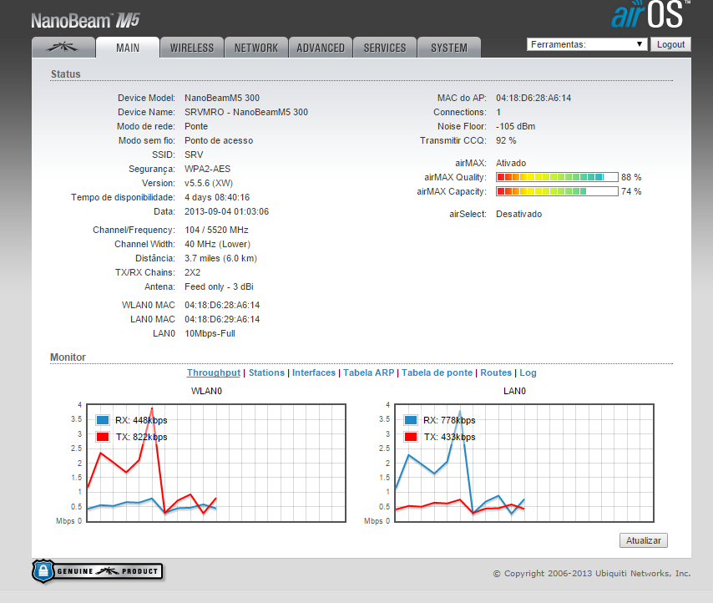Screen dimensions: 713x603
Task: Click the Status section heading
Action: click(x=65, y=74)
